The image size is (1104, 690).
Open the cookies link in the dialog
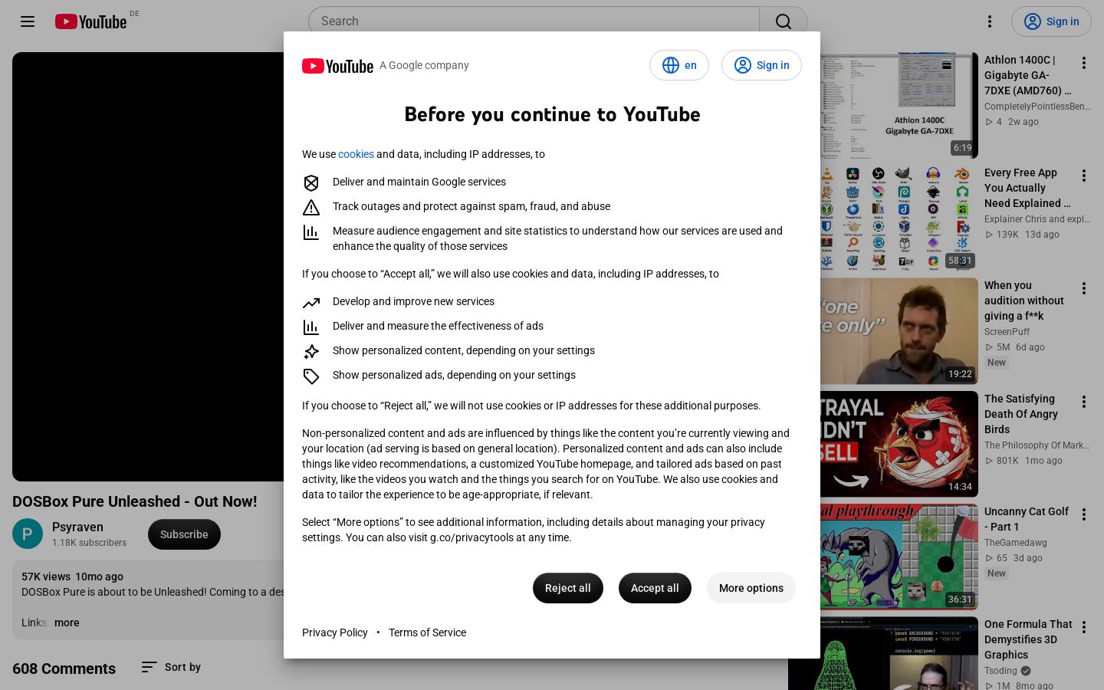tap(356, 154)
